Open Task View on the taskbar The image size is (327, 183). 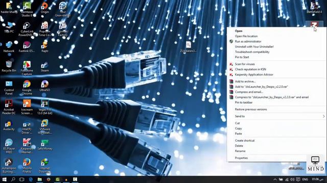point(21,179)
